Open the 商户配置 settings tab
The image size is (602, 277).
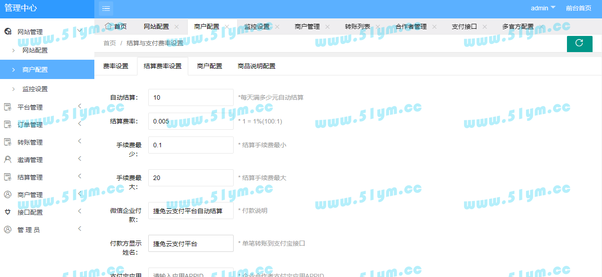tap(210, 66)
